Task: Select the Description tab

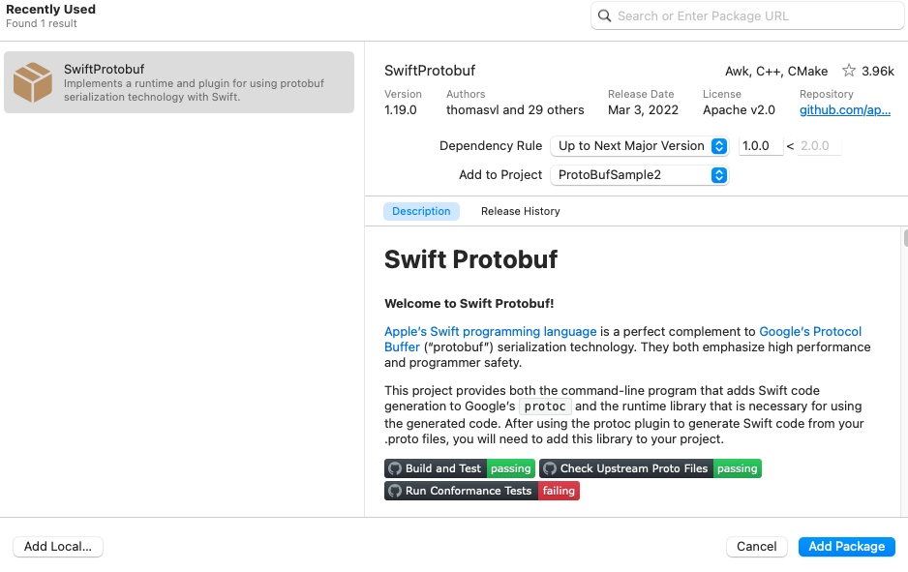Action: pyautogui.click(x=421, y=211)
